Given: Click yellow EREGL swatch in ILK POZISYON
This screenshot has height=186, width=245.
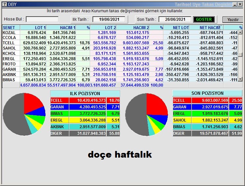Looking at the screenshot, I should (59, 120).
